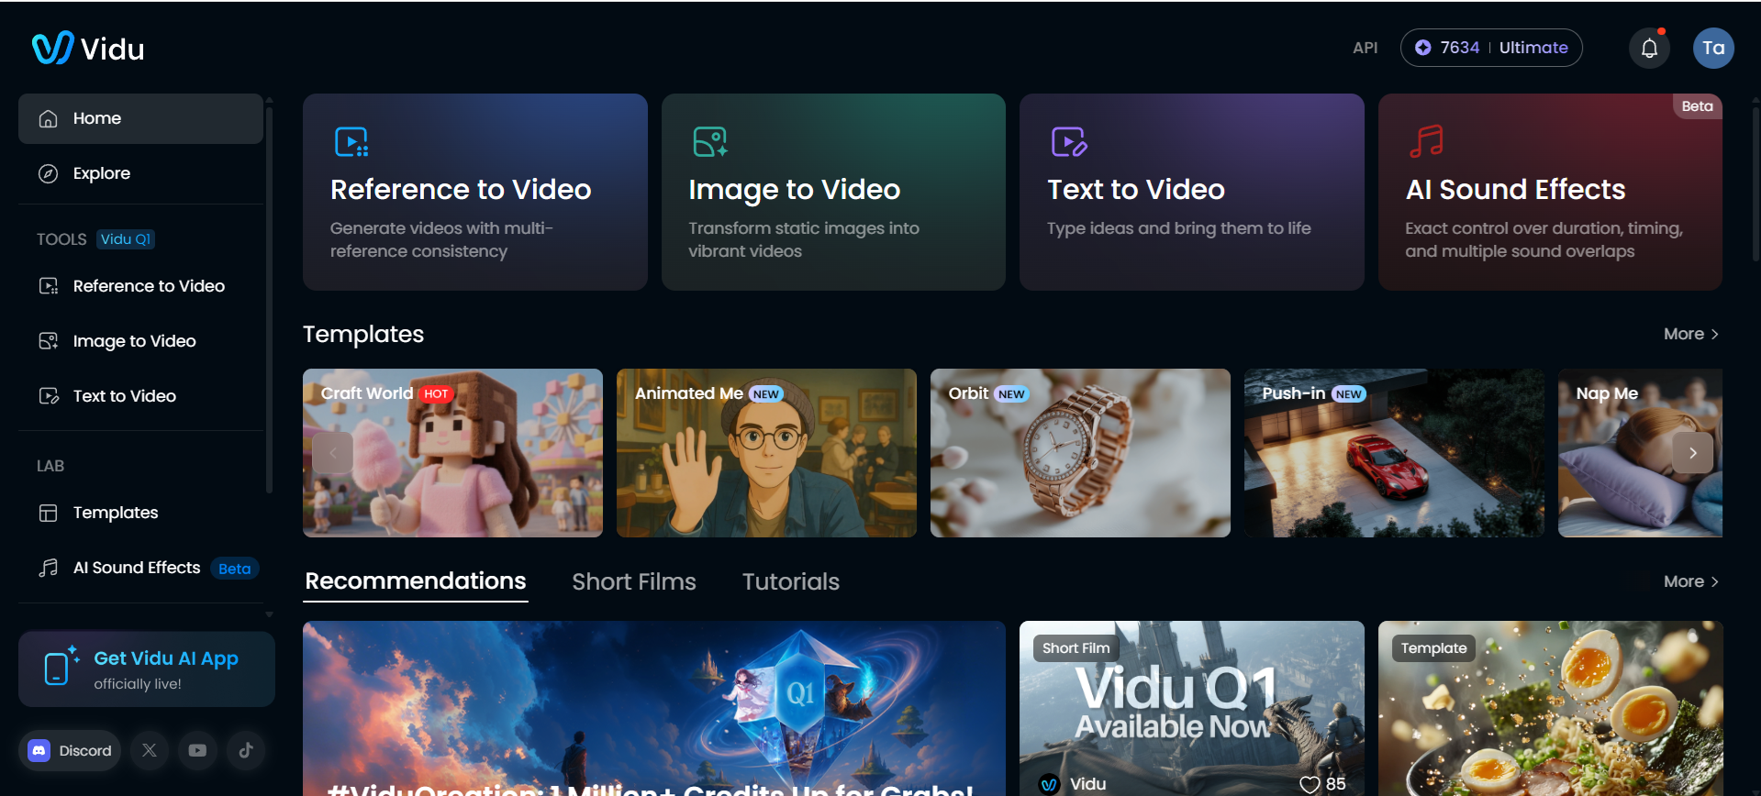Screen dimensions: 1761x796
Task: Like the Vidu Q1 short film
Action: (x=1310, y=784)
